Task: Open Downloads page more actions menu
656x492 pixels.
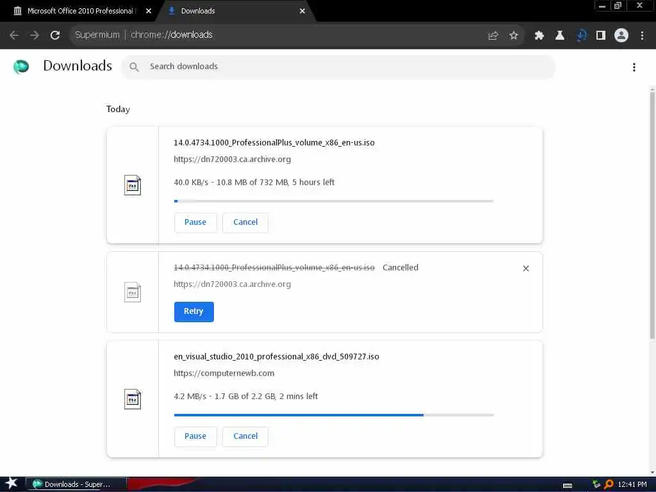Action: pos(634,67)
